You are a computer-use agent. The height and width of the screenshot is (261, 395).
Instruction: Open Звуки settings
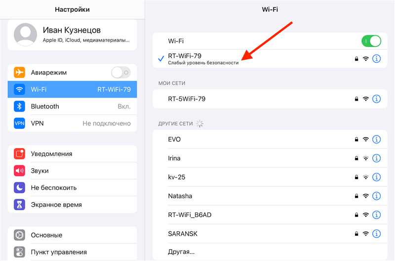(x=72, y=171)
